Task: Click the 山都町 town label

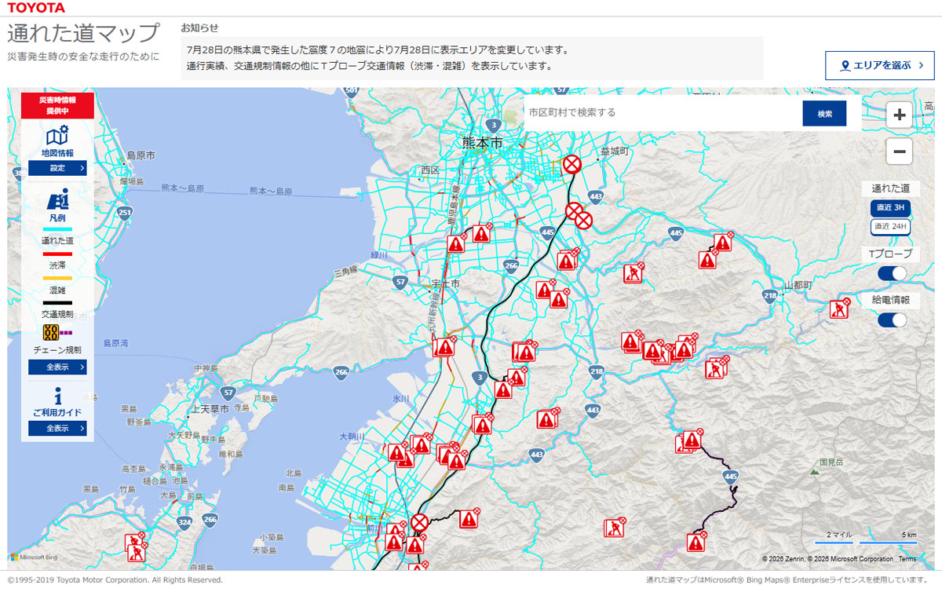Action: click(x=798, y=284)
